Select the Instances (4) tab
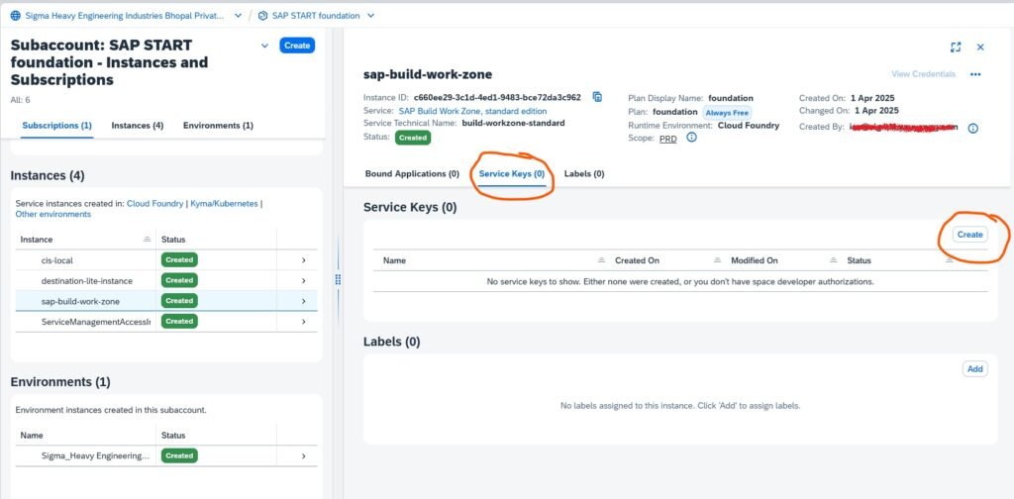Screen dimensions: 1014x499 138,126
